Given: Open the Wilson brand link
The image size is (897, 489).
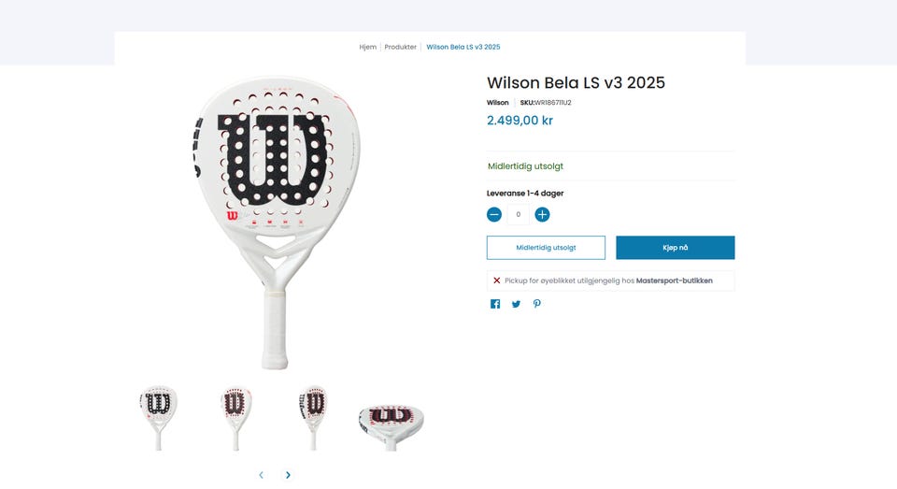Looking at the screenshot, I should pos(498,103).
